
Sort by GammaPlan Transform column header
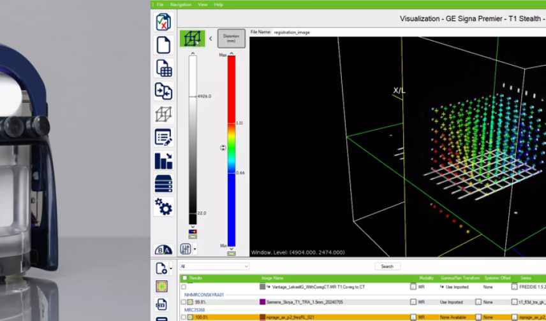pos(460,278)
